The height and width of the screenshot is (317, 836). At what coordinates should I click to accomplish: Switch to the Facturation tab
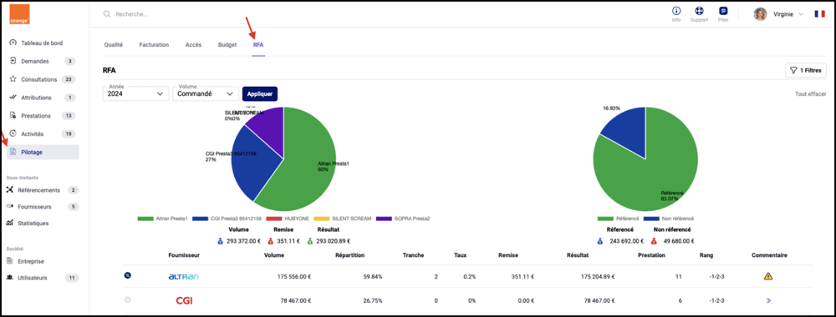(154, 45)
